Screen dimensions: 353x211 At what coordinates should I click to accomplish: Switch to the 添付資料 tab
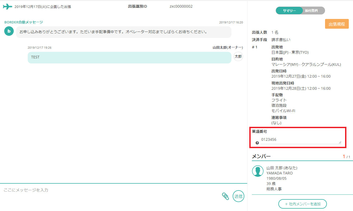311,11
